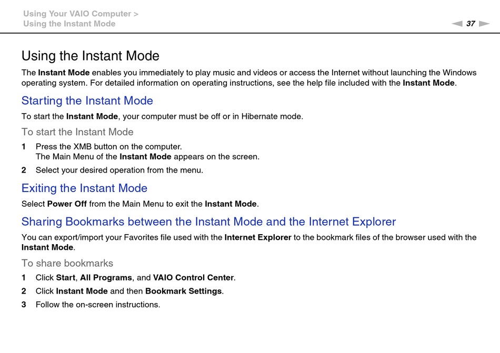Click the 'The Main Menu of the Instant Mode appears' line

click(147, 157)
